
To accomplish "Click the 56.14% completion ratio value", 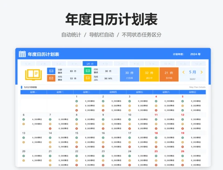I will 108,79.
